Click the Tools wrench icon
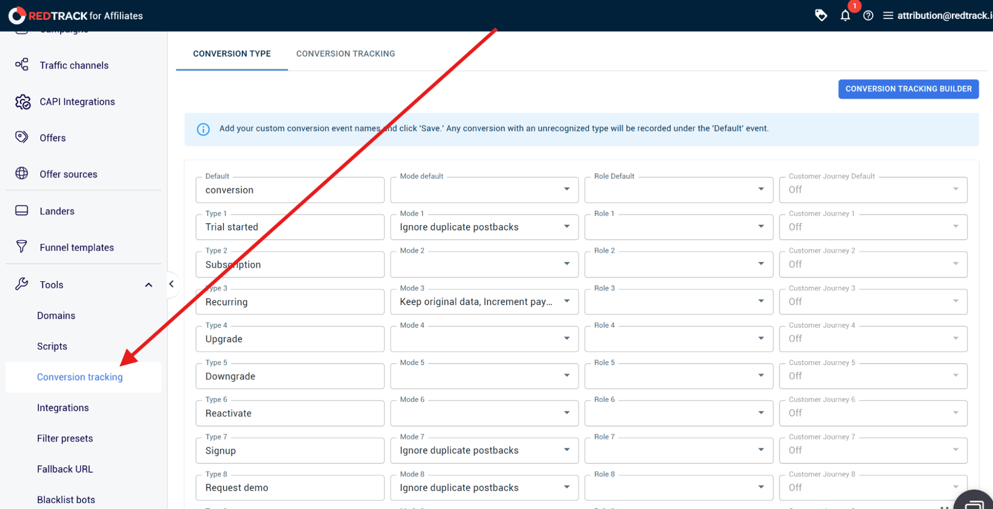Viewport: 993px width, 509px height. tap(22, 284)
